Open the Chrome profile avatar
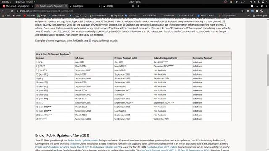The height and width of the screenshot is (151, 269). [x=261, y=11]
